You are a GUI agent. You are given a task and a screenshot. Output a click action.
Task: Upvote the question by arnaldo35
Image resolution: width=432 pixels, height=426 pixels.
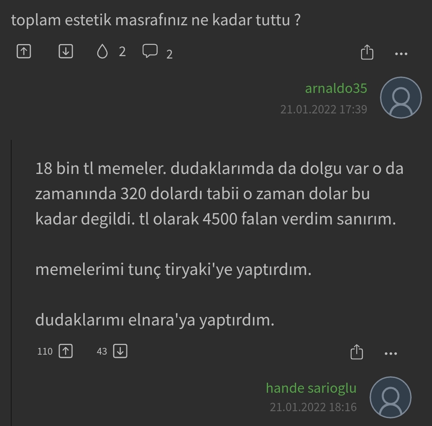coord(24,51)
